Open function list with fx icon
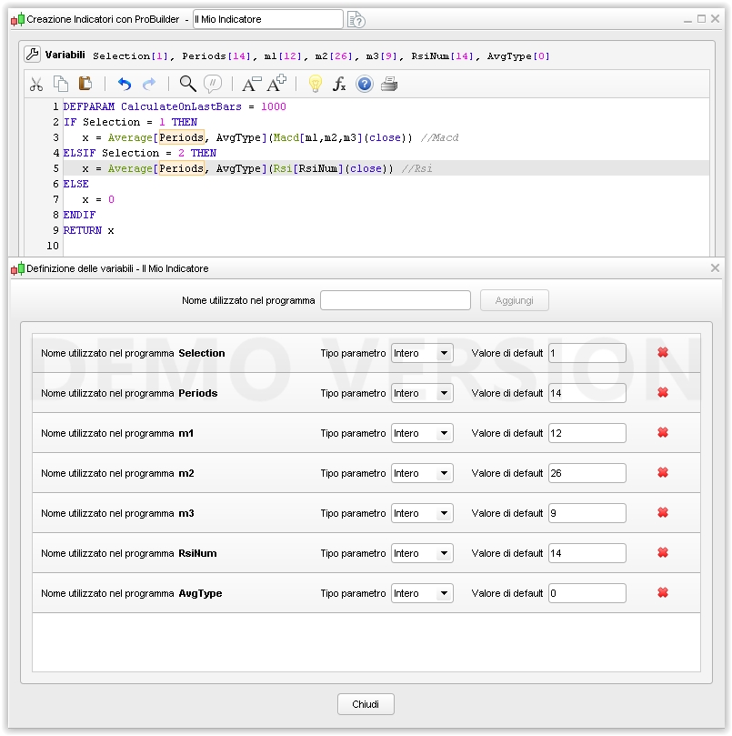 tap(339, 84)
